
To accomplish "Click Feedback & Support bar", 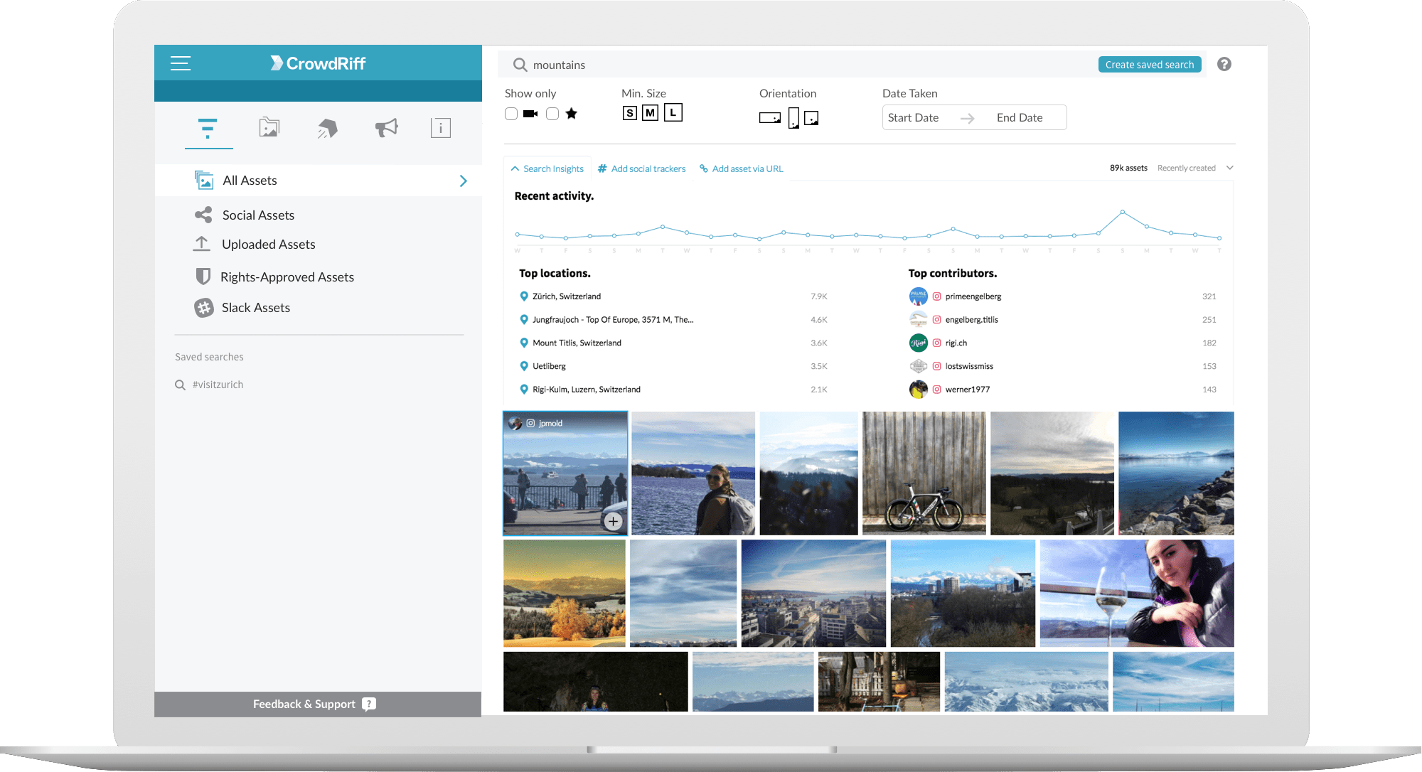I will coord(318,704).
